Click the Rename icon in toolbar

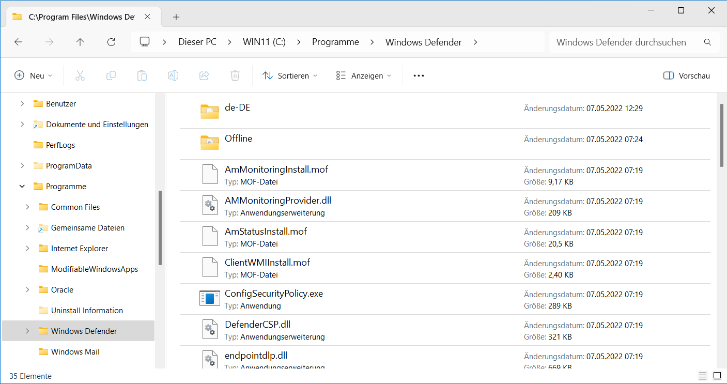coord(173,75)
